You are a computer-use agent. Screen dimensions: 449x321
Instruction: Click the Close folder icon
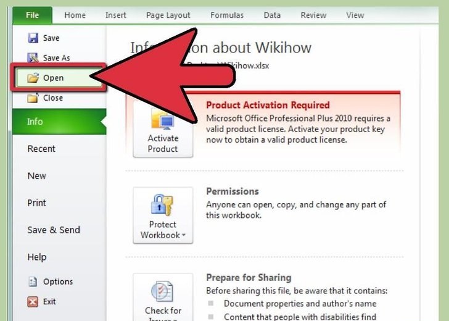pyautogui.click(x=33, y=98)
